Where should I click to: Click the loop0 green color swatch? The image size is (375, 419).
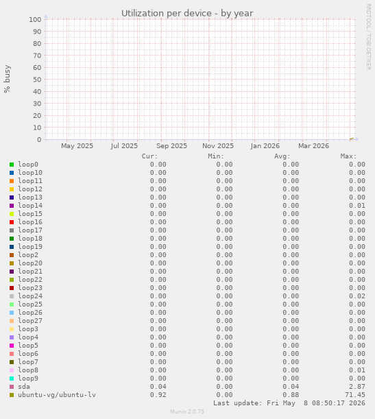click(x=12, y=165)
